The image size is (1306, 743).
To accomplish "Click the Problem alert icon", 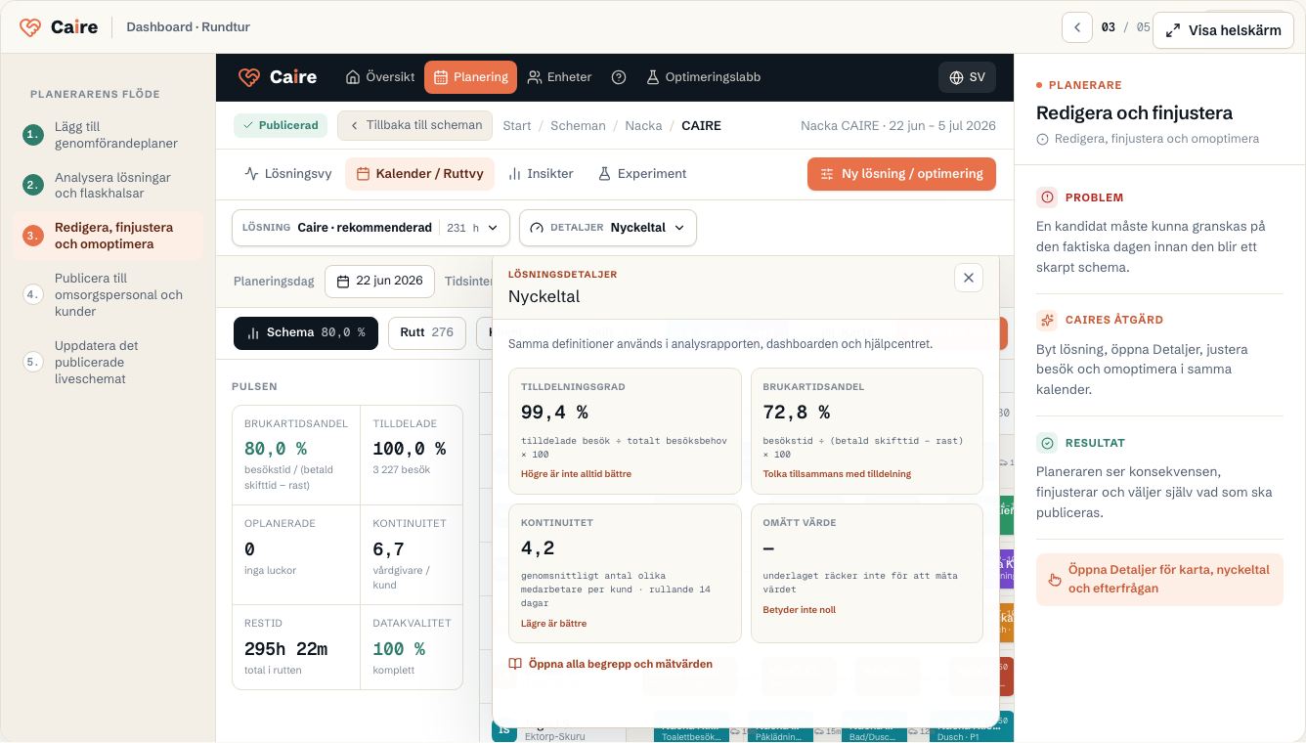I will coord(1047,197).
